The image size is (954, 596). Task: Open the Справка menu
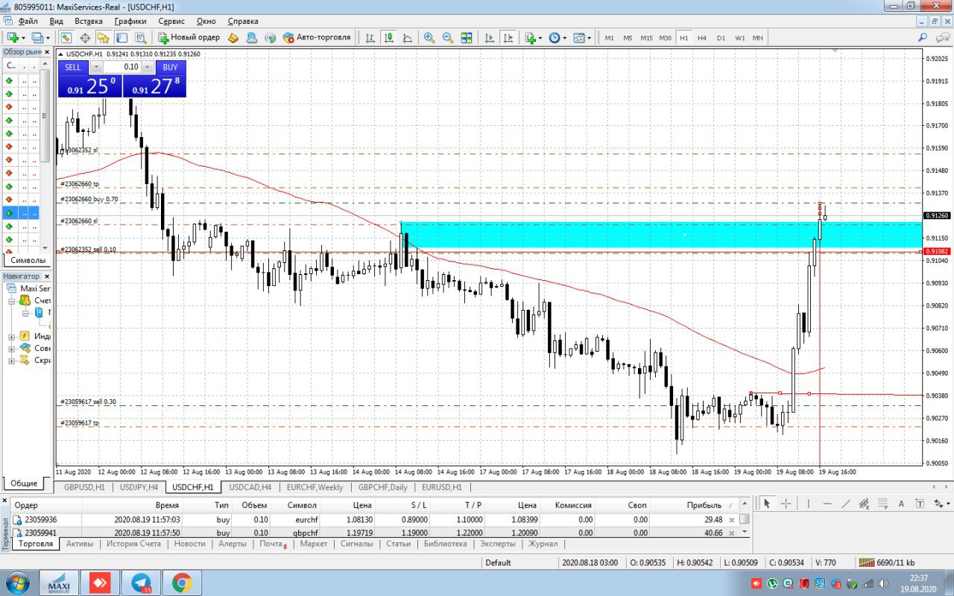click(x=243, y=21)
